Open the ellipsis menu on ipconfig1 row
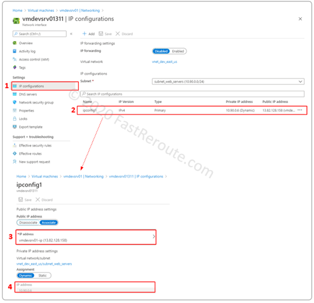Image resolution: width=314 pixels, height=303 pixels. (300, 110)
